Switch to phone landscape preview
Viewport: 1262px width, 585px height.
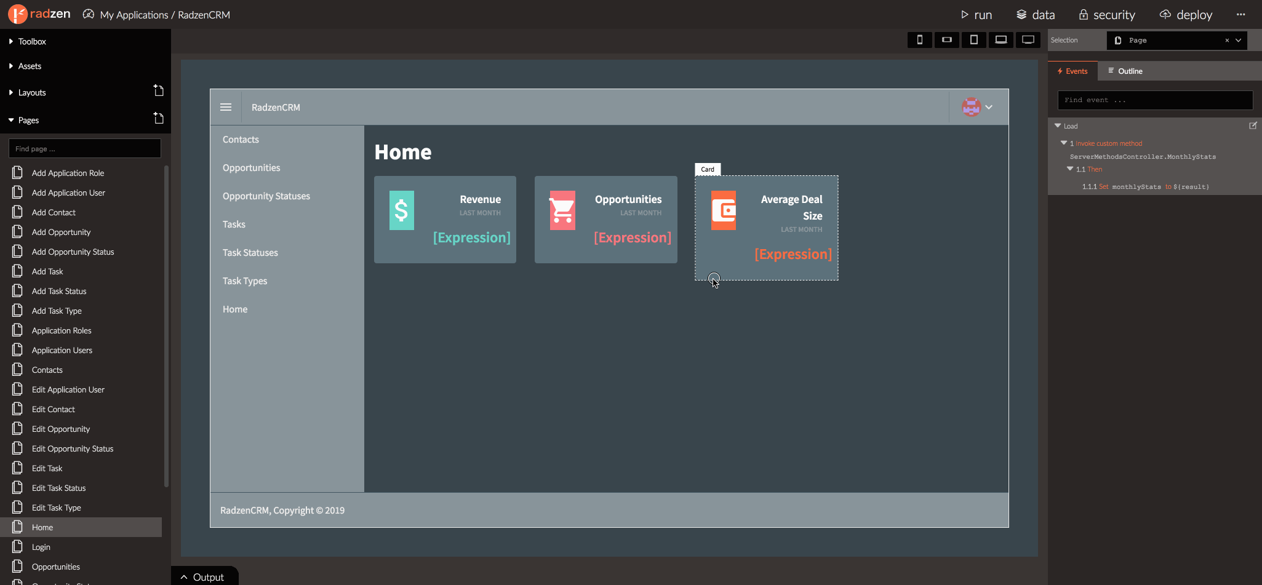(x=947, y=40)
